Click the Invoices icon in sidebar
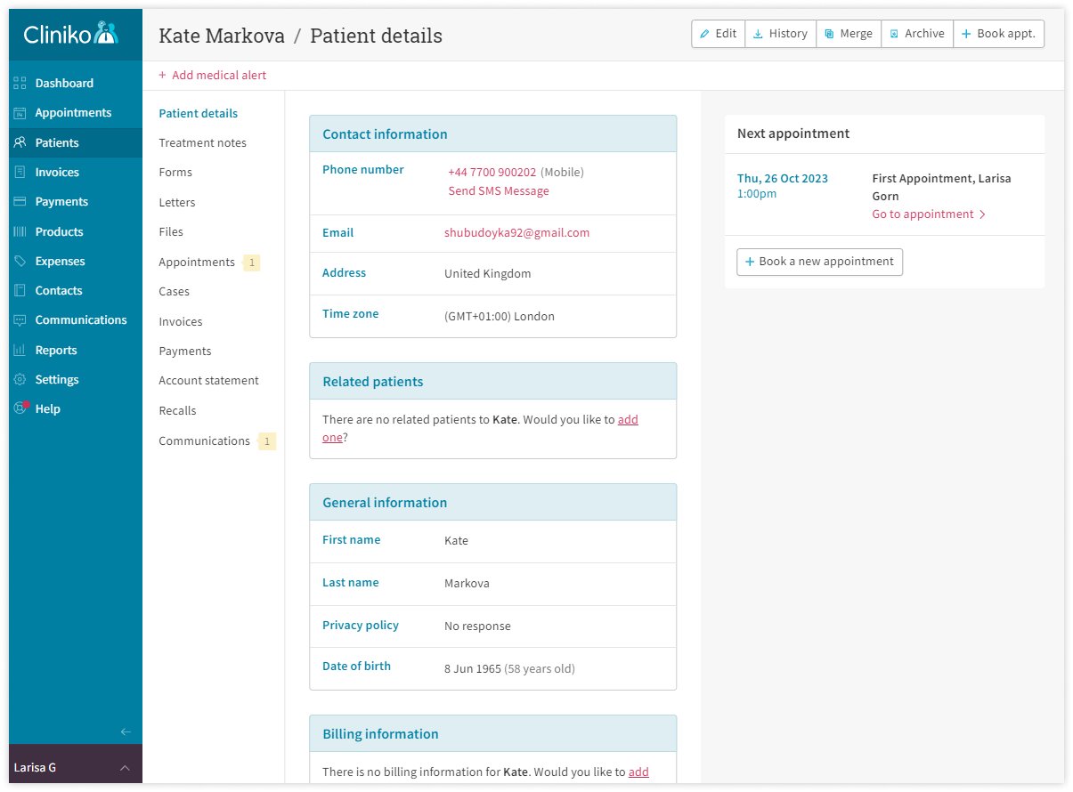 click(20, 173)
